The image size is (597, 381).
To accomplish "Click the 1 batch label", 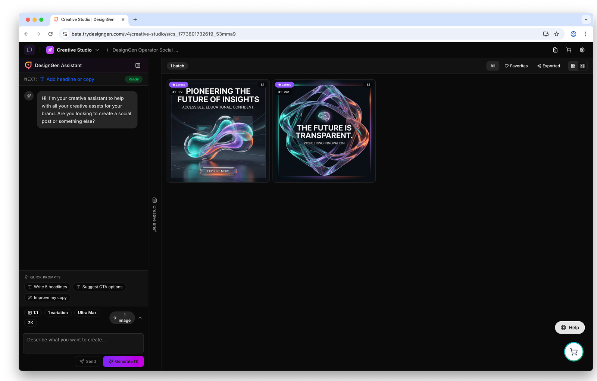I will point(177,66).
